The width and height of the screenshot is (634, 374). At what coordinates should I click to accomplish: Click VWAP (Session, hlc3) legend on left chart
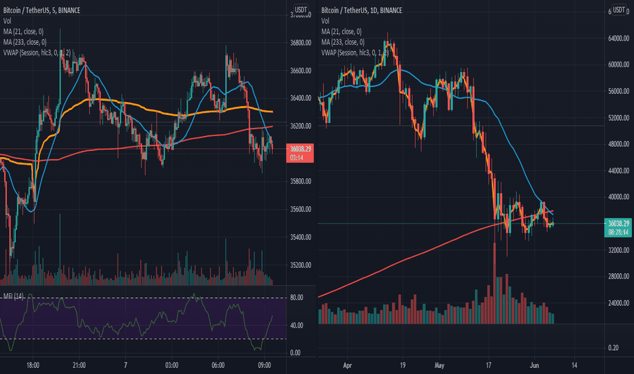click(37, 52)
